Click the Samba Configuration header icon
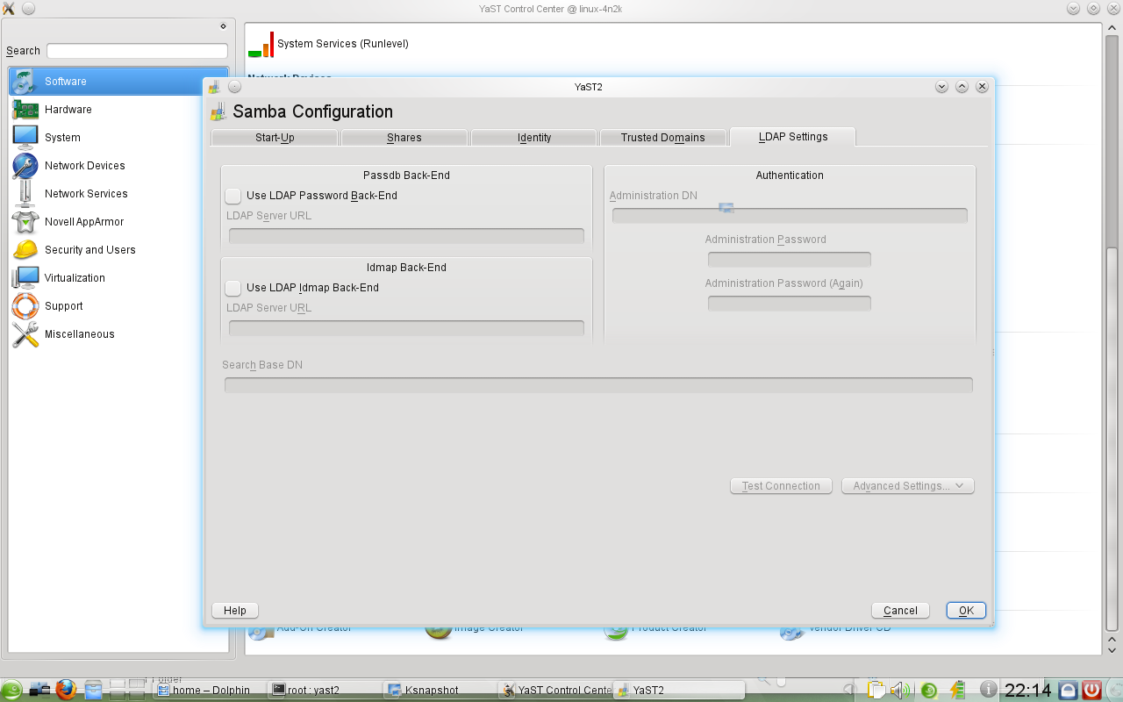 (x=218, y=111)
